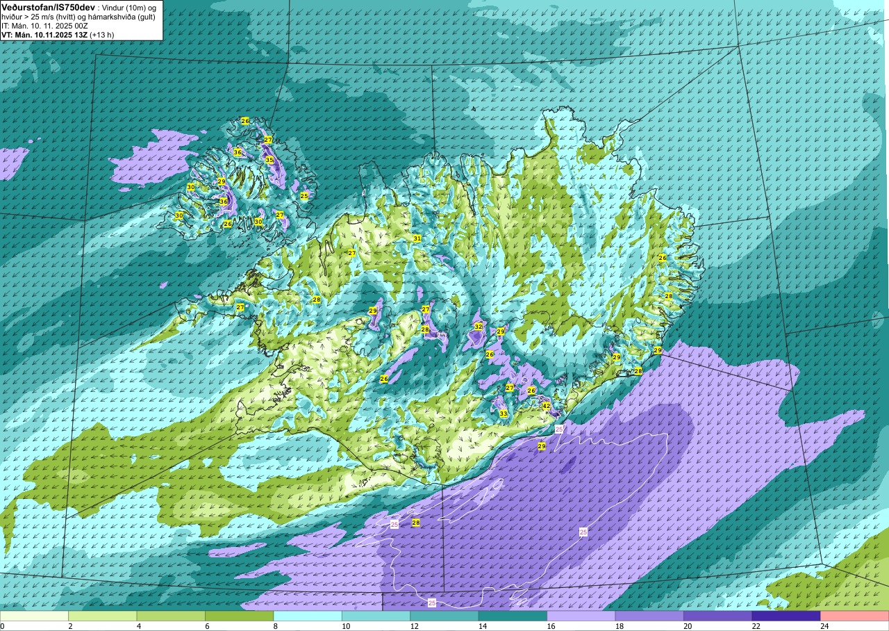Select the "hámarkshviða (gult)" description text
This screenshot has height=631, width=889.
tap(120, 17)
